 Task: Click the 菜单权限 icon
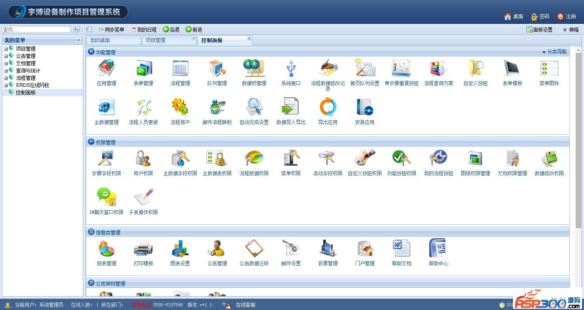coord(291,158)
